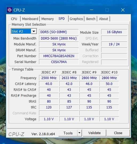Select the Slot #2 combo box text
137x144 pixels.
tap(21, 32)
